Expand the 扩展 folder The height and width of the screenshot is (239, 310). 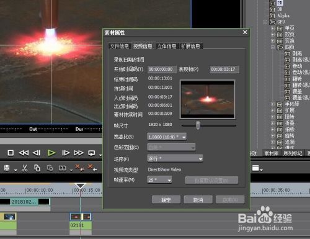pos(273,110)
